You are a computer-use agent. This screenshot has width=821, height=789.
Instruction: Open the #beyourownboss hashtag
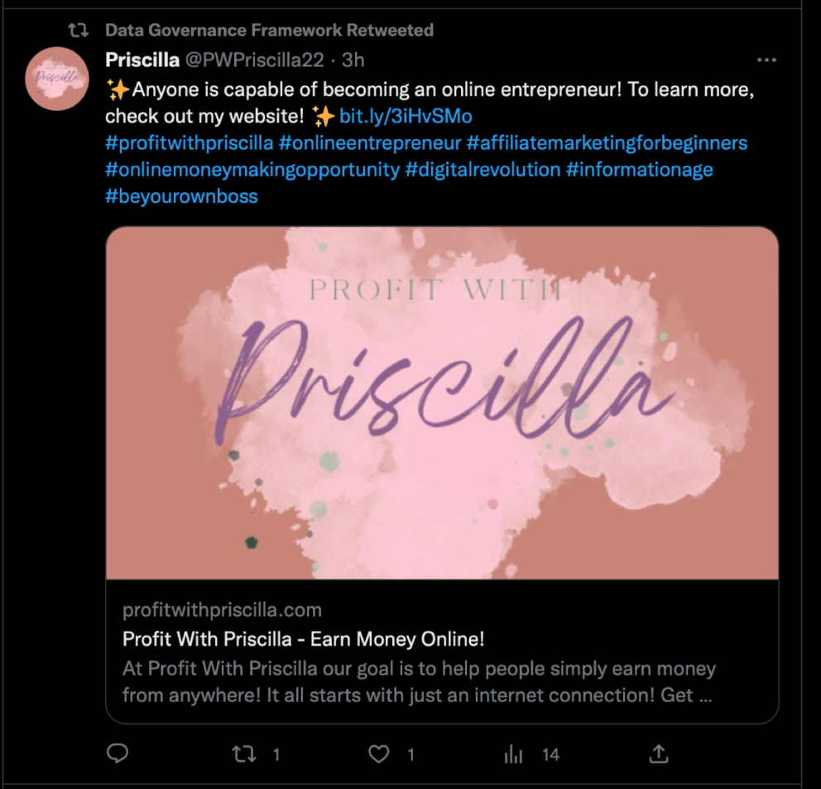coord(181,196)
